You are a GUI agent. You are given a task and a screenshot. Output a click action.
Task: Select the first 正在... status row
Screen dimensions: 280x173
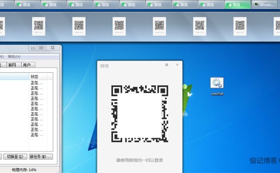(x=37, y=83)
